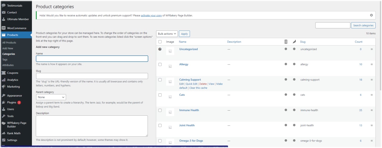Check the Immune Health category checkbox
The height and width of the screenshot is (148, 382).
[x=160, y=110]
